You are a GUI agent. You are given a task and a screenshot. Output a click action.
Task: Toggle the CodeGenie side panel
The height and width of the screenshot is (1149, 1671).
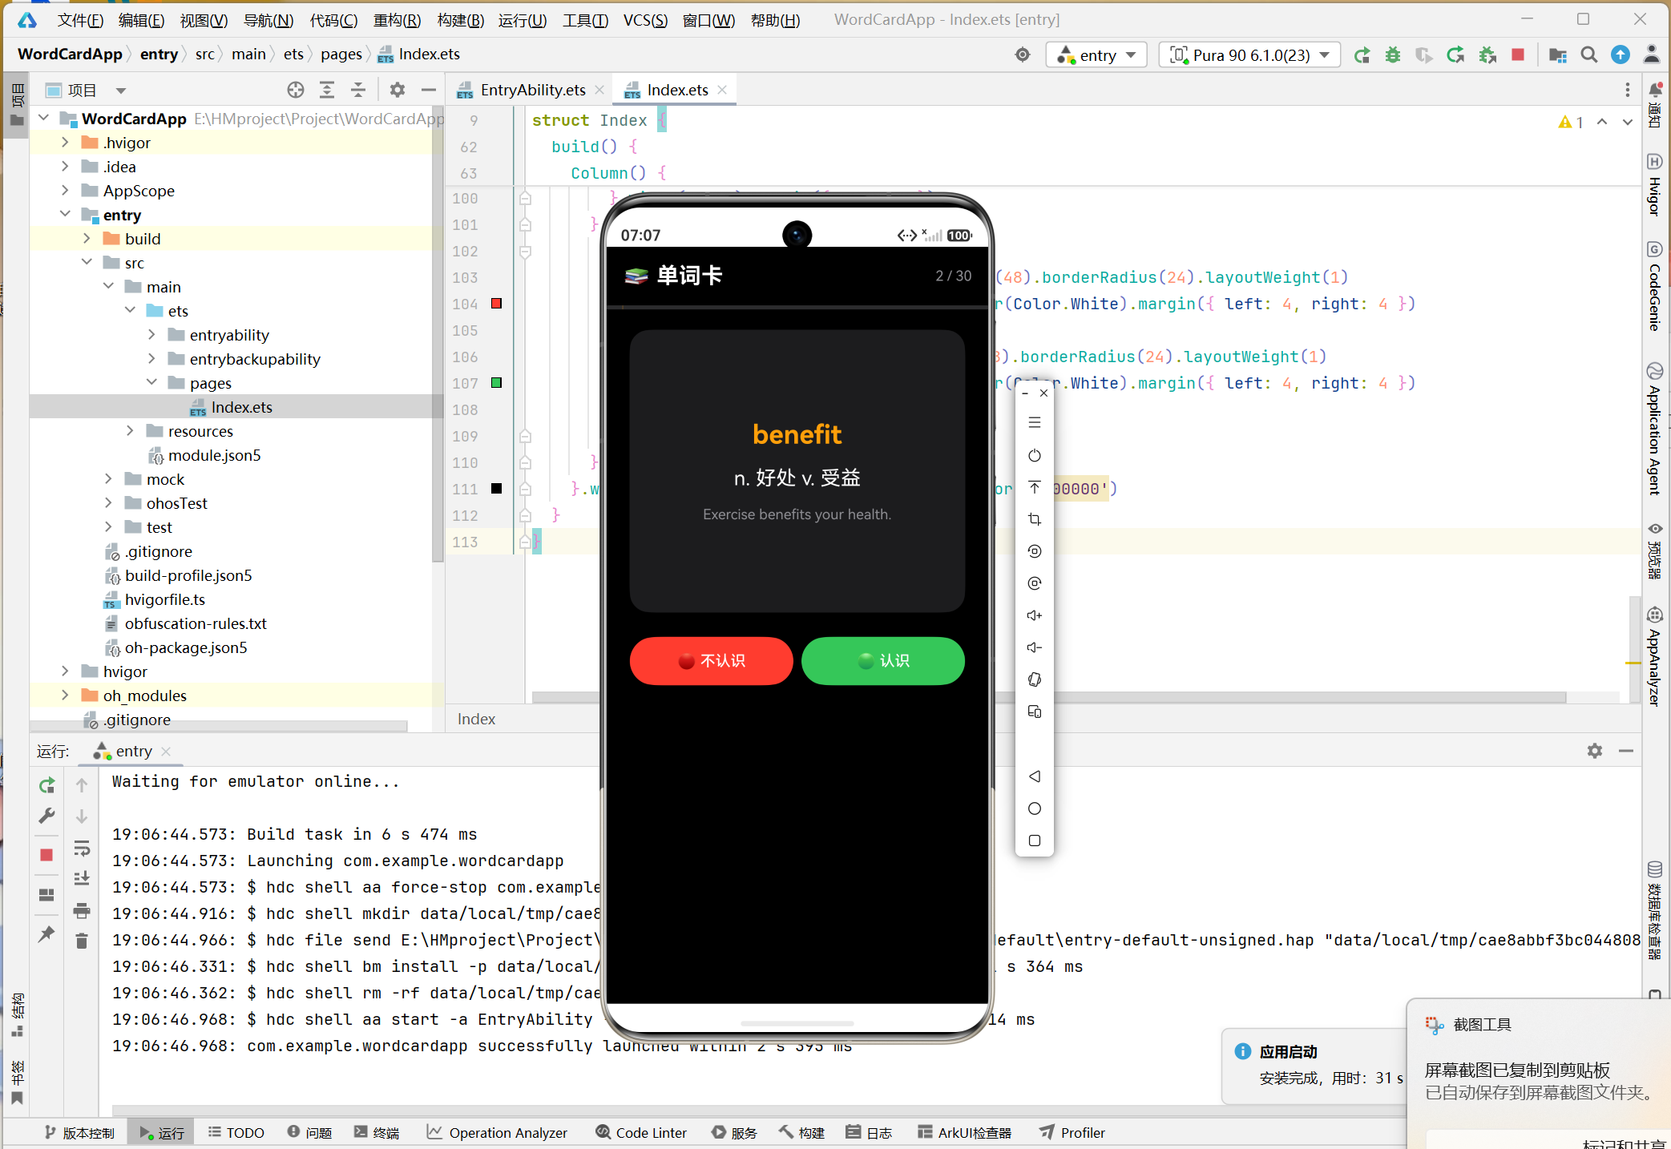coord(1655,285)
